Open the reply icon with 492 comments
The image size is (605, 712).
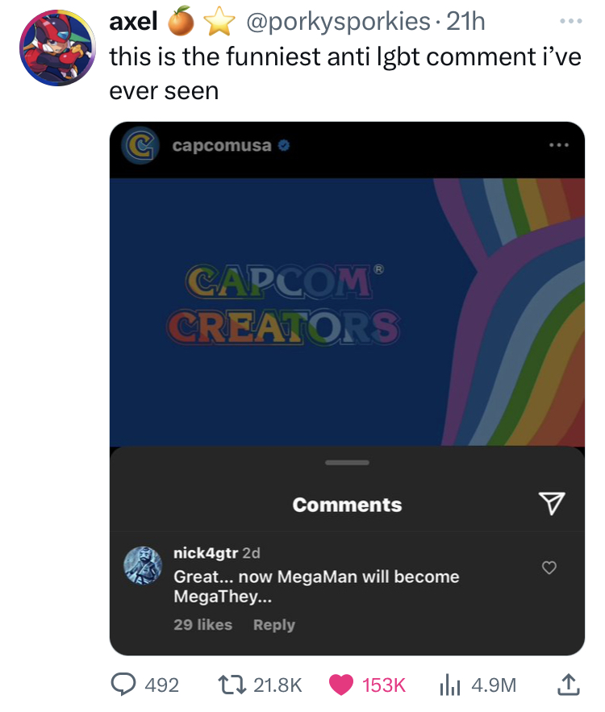[x=123, y=685]
